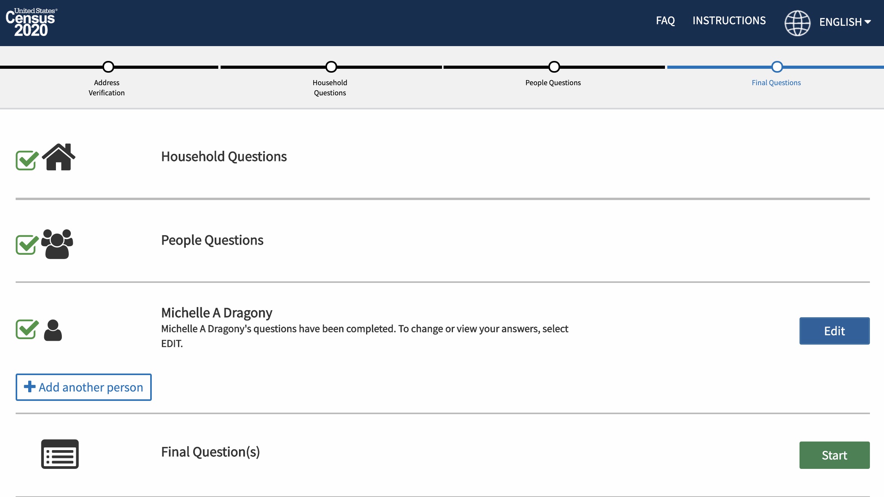This screenshot has height=497, width=884.
Task: Select the Household Questions progress step circle
Action: (x=331, y=67)
